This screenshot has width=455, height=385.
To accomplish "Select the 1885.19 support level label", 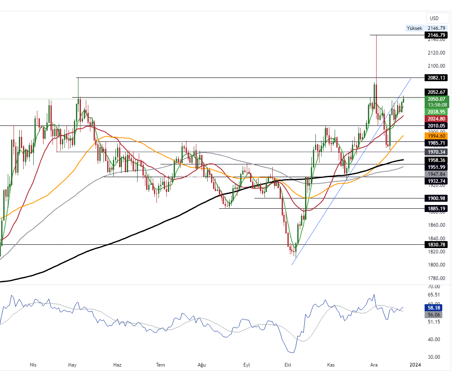I will (436, 208).
